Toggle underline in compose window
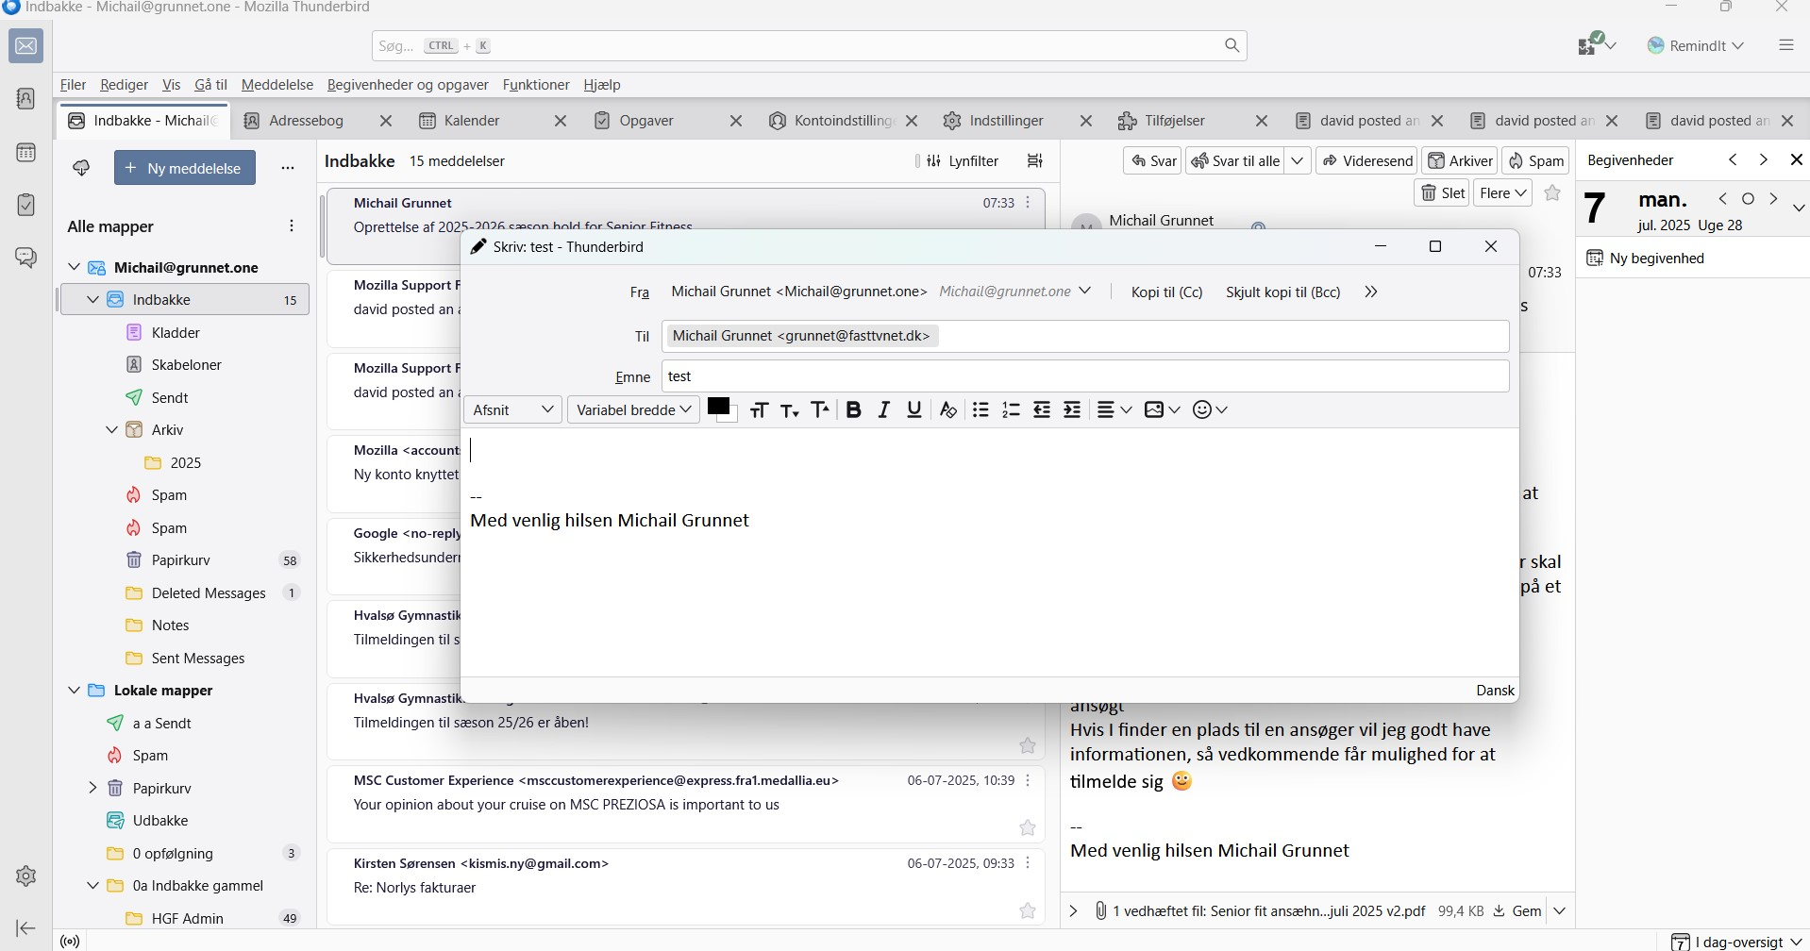Viewport: 1810px width, 951px height. coord(913,409)
